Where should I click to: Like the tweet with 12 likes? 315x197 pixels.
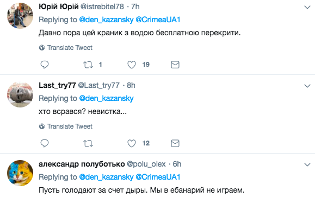132,143
